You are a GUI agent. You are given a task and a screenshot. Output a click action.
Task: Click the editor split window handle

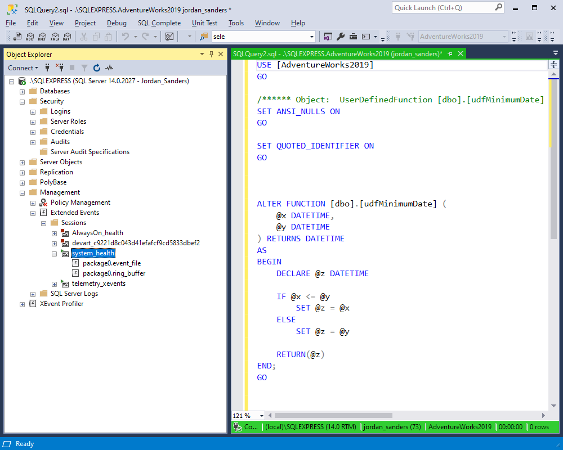(553, 65)
